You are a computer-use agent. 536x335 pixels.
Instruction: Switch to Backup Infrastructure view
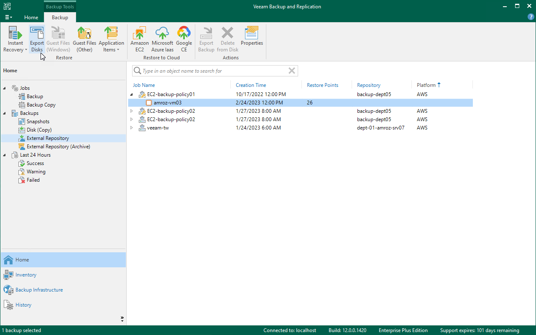pos(39,289)
